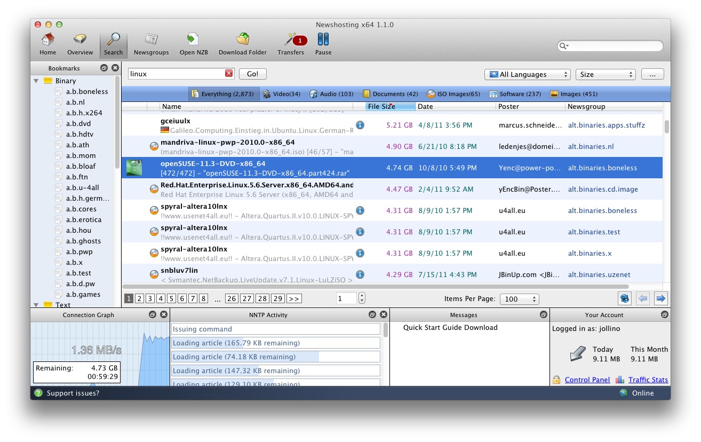Detach the Your Account panel
Screen dimensions: 701x442
664,315
